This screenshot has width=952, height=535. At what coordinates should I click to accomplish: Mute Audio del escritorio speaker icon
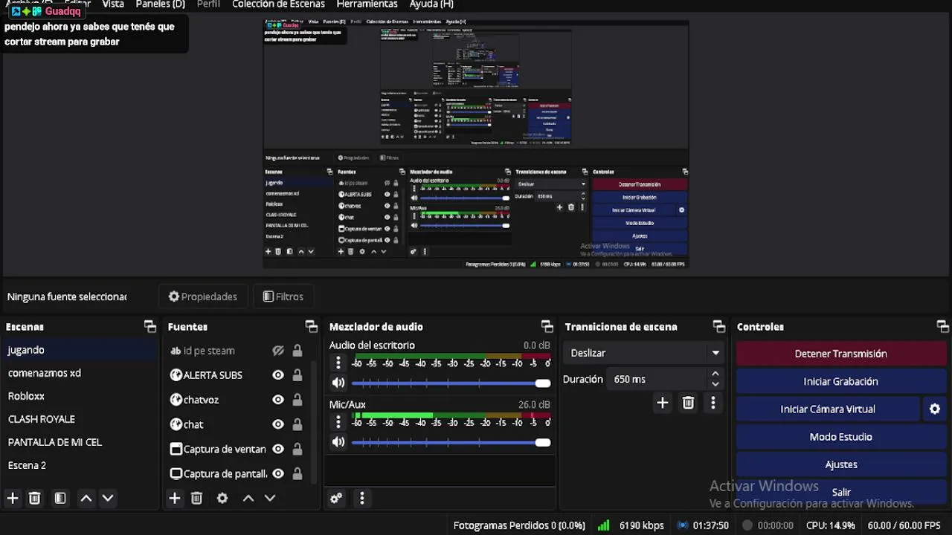(338, 383)
